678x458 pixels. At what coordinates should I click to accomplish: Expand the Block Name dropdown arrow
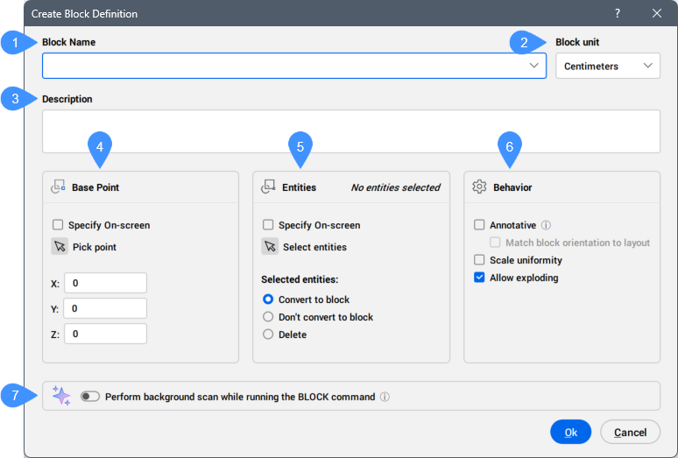pos(534,66)
